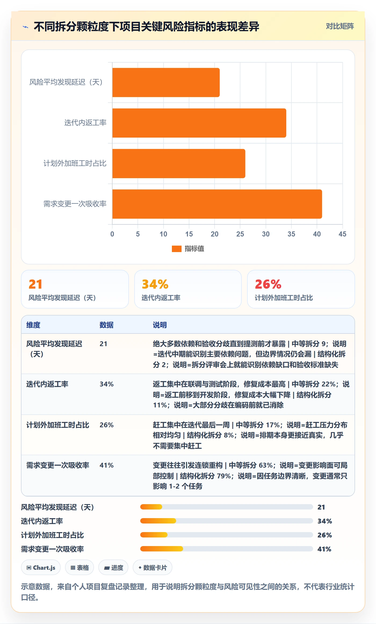Select the 需求变更一次吸收率 chart bar
Viewport: 376px width, 624px height.
click(217, 204)
